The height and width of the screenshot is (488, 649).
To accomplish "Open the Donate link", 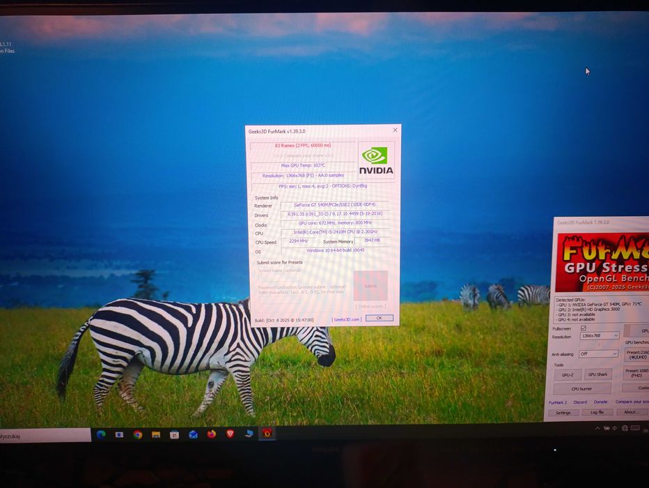I will (x=600, y=402).
